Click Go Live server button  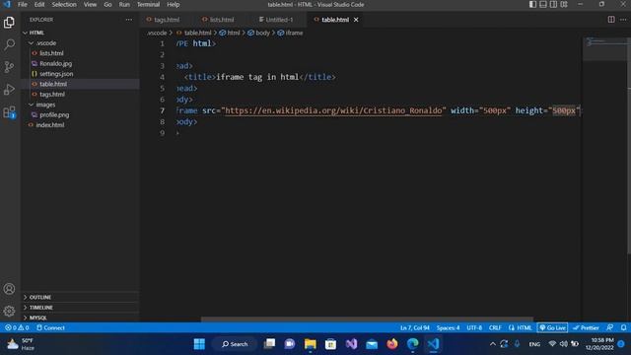552,327
